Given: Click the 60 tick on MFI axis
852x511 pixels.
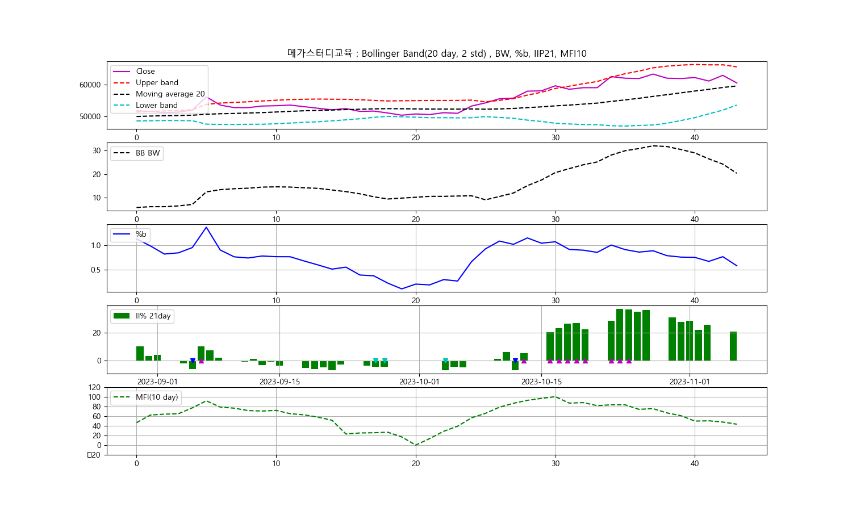Looking at the screenshot, I should click(x=97, y=417).
